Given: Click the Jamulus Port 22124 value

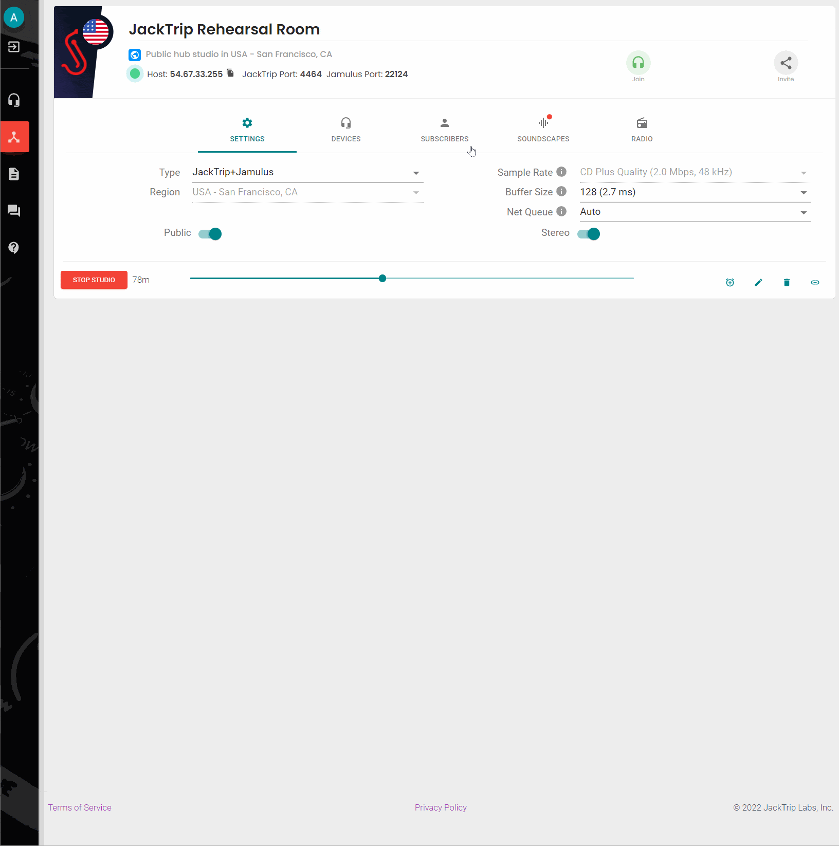Looking at the screenshot, I should 396,74.
